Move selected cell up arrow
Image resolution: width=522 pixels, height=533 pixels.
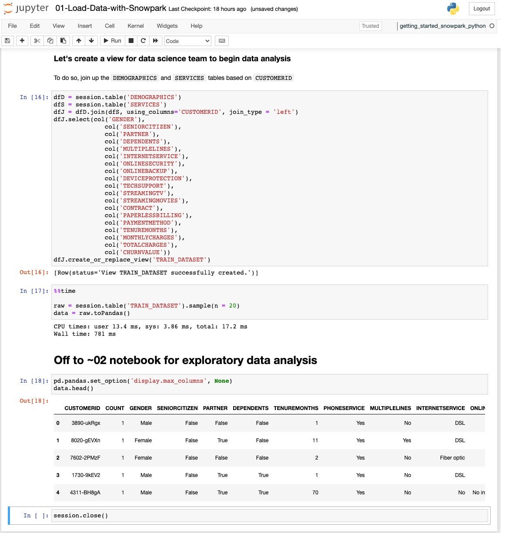pyautogui.click(x=78, y=41)
